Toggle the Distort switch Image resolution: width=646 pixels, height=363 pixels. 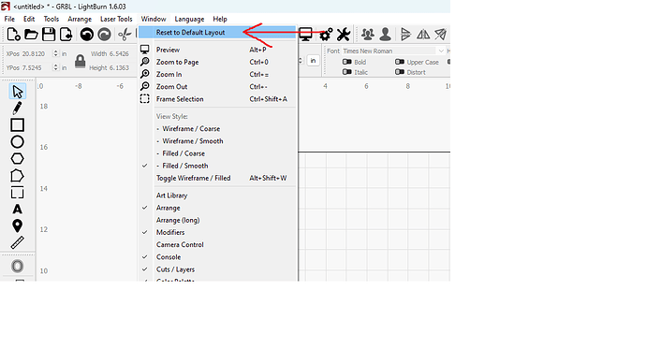[400, 72]
